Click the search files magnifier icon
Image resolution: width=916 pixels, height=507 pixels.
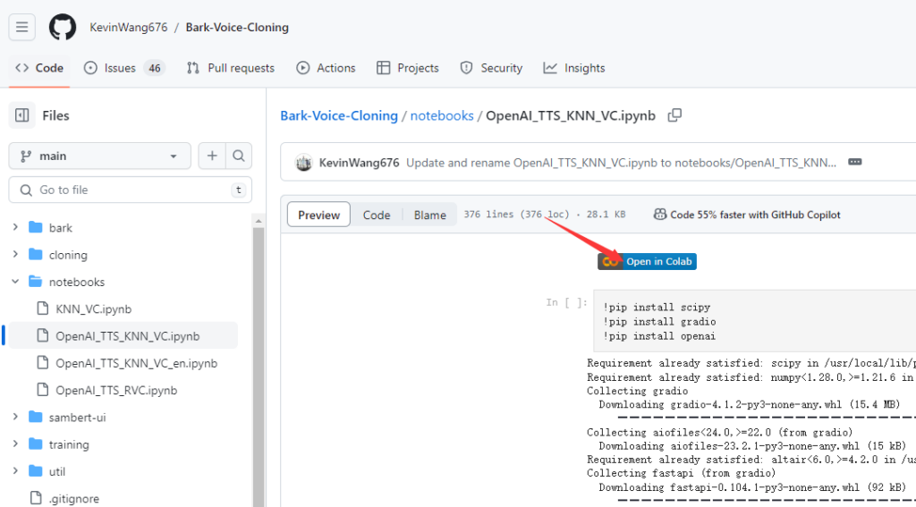click(238, 156)
